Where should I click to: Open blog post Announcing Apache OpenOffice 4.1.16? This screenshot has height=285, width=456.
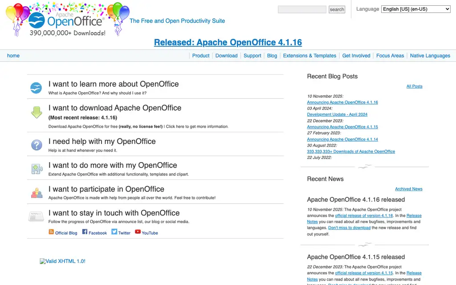coord(342,102)
